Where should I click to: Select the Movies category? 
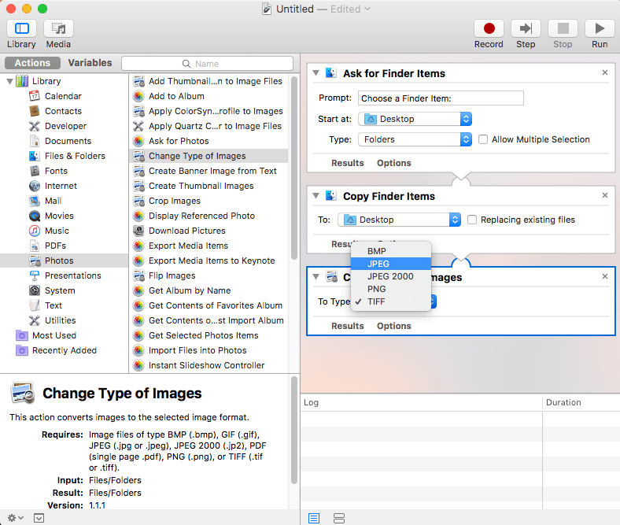(59, 216)
